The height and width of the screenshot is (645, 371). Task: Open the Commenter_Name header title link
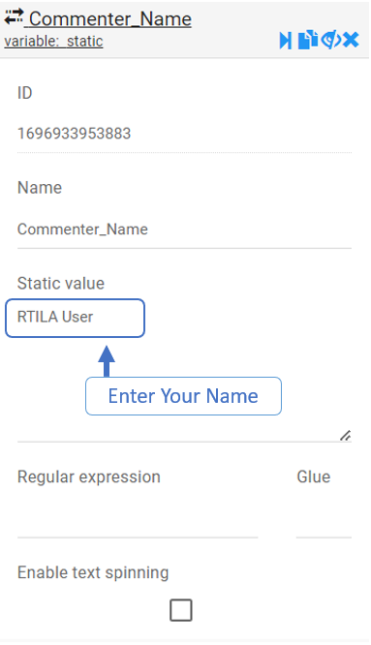[110, 19]
